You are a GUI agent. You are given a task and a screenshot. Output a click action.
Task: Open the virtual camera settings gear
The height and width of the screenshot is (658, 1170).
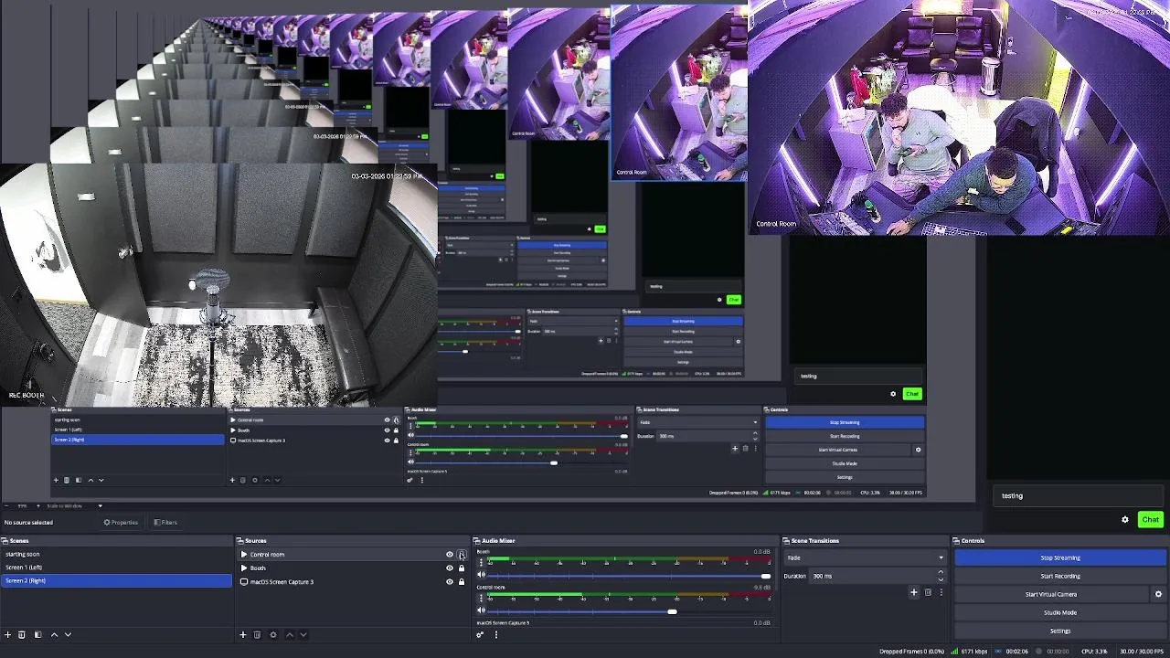coord(1158,594)
